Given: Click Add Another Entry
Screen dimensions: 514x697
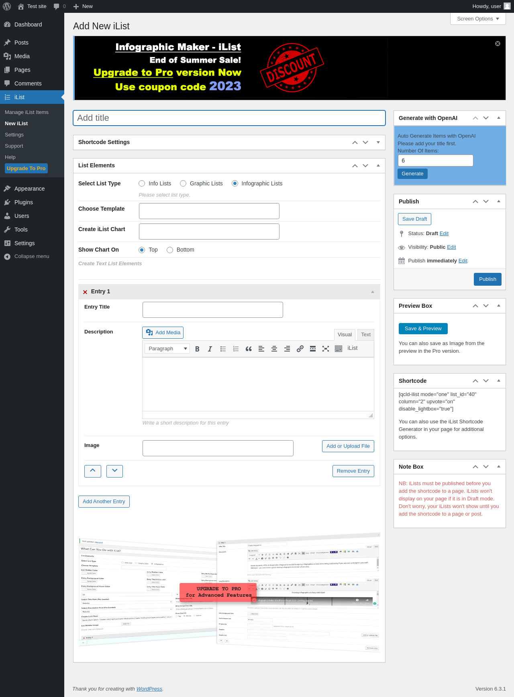Looking at the screenshot, I should [104, 502].
